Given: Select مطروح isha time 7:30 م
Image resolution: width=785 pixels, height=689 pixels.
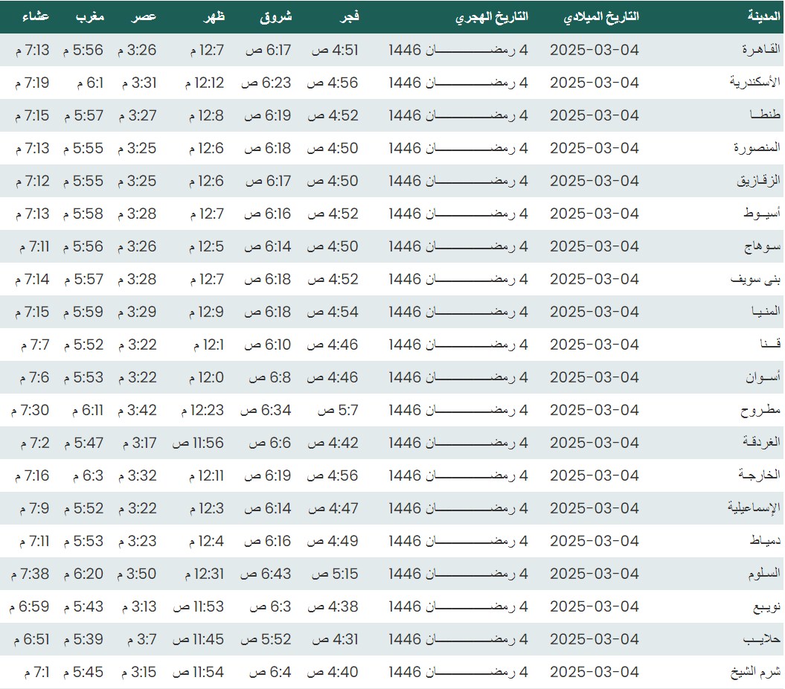Looking at the screenshot, I should [31, 410].
